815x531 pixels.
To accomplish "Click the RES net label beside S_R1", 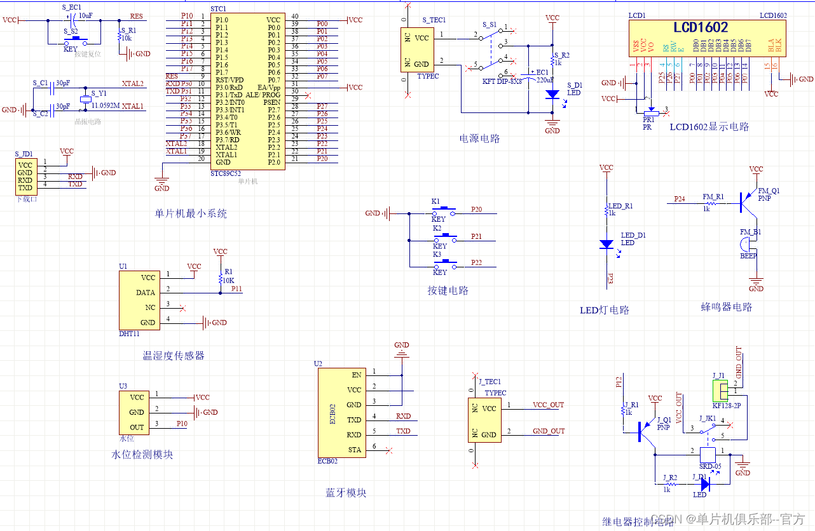I will pos(136,17).
